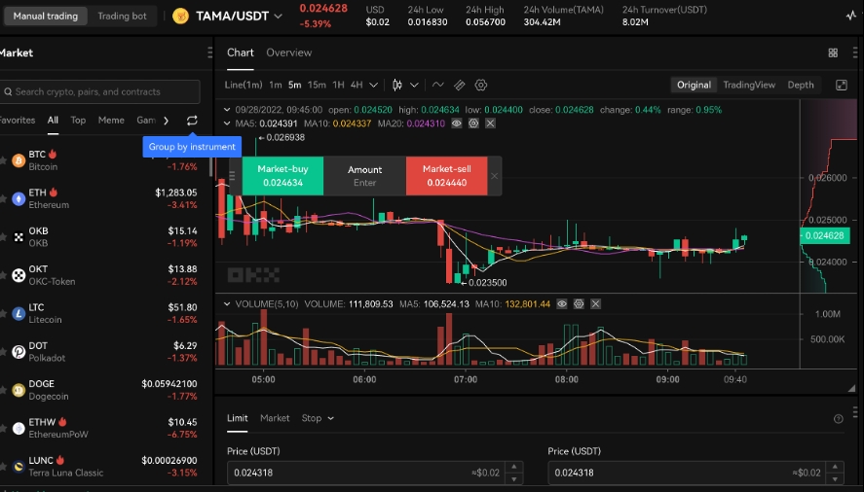Click the search magnifier icon
This screenshot has width=864, height=492.
[8, 92]
